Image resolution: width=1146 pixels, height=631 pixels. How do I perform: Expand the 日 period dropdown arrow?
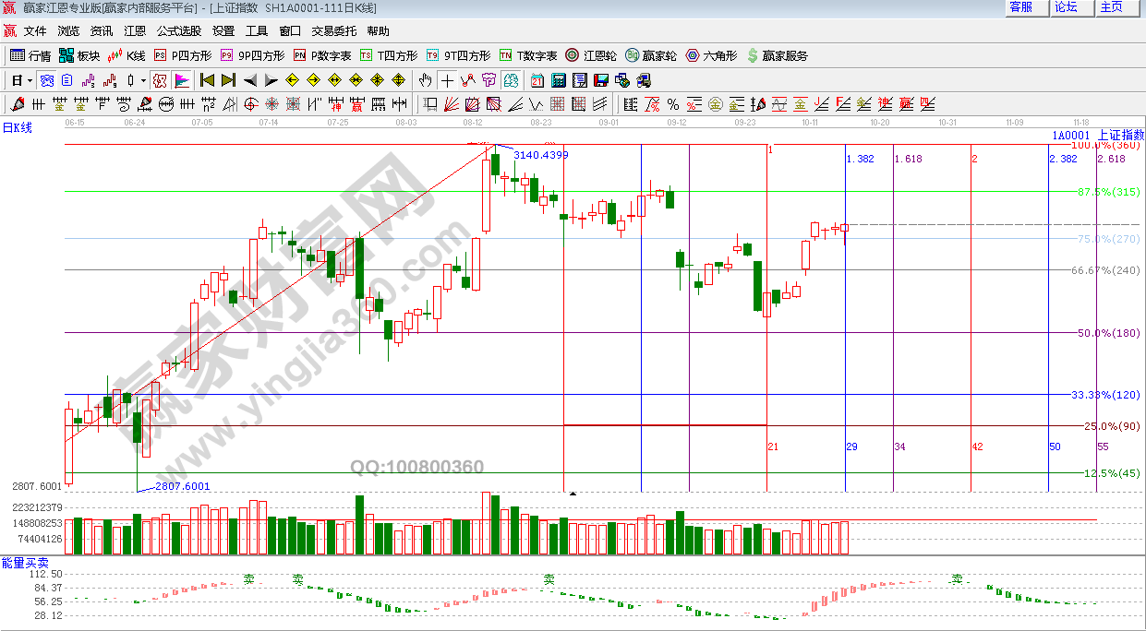point(30,80)
